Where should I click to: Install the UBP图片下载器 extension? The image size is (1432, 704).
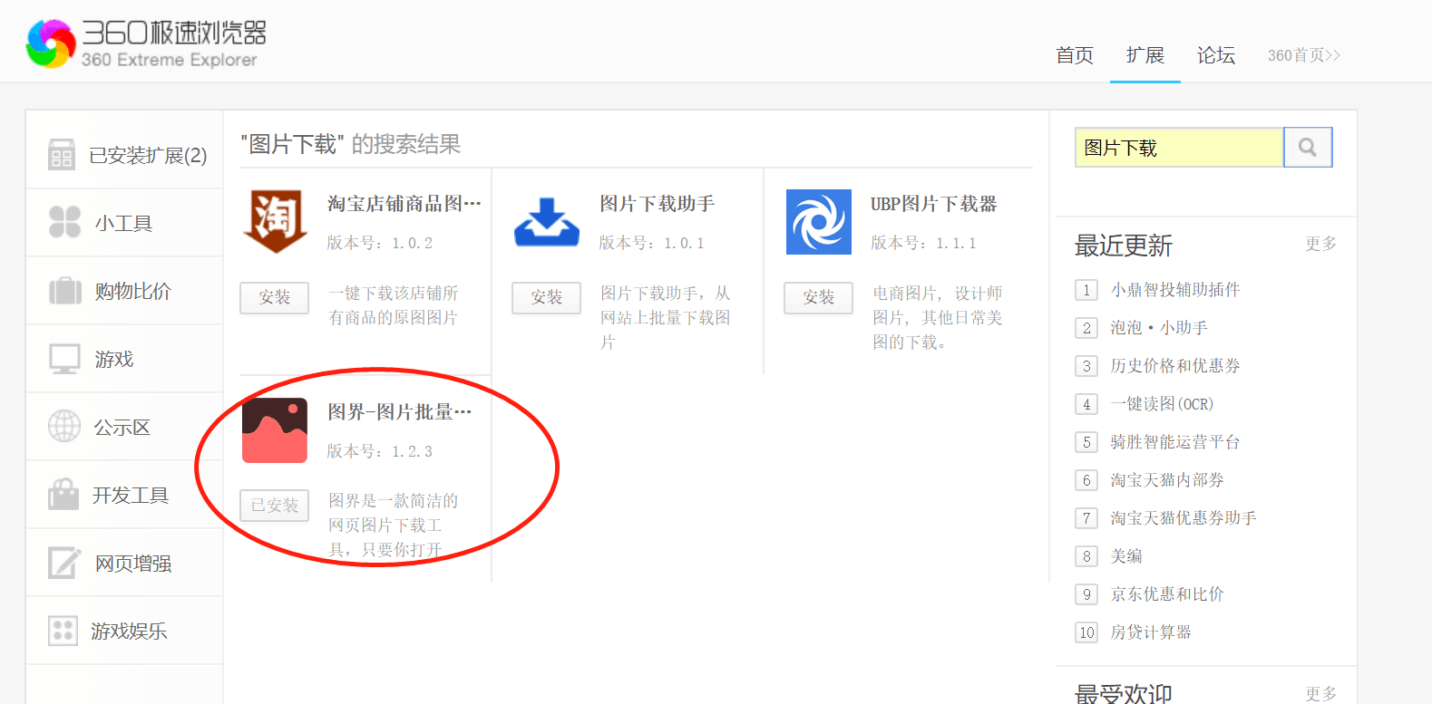[818, 297]
